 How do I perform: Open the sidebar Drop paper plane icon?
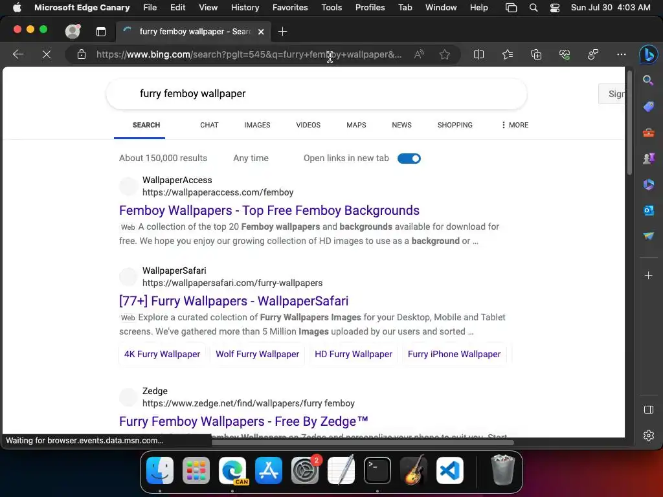(648, 236)
